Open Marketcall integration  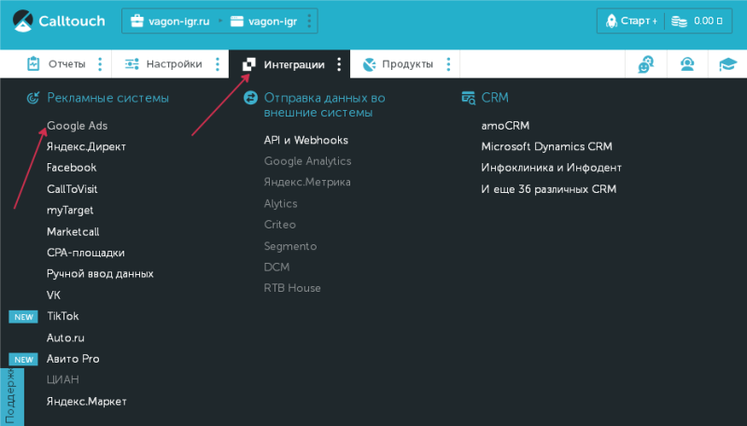(x=73, y=231)
